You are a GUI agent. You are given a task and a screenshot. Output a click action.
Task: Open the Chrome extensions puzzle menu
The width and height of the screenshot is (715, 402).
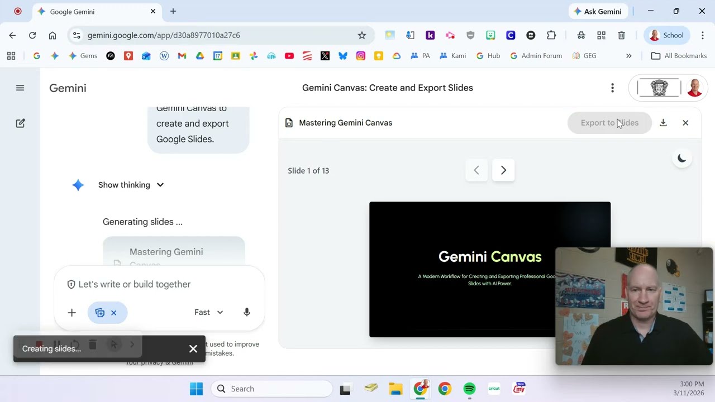[x=551, y=35]
